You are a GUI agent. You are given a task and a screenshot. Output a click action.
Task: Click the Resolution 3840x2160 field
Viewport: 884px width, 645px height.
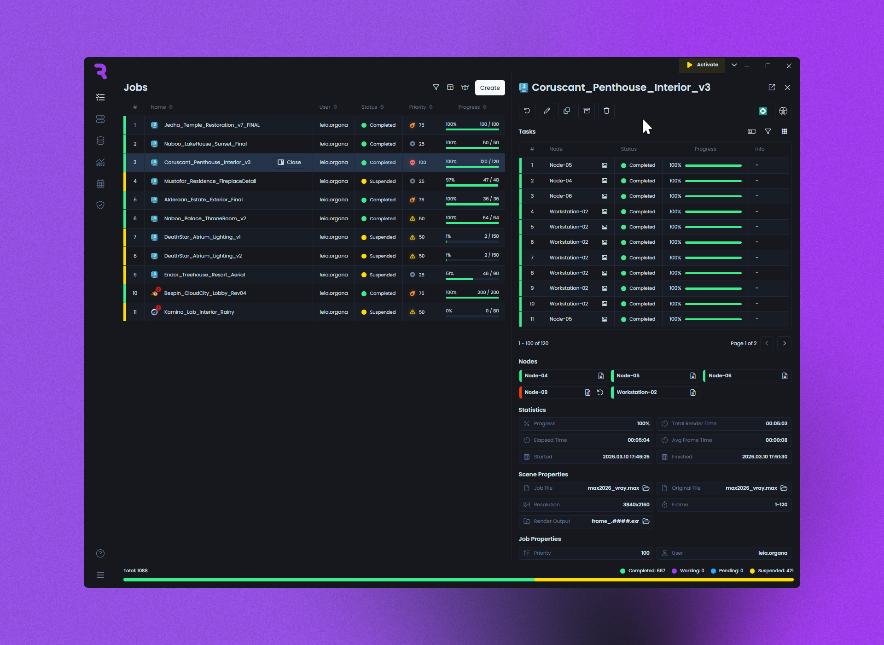586,504
